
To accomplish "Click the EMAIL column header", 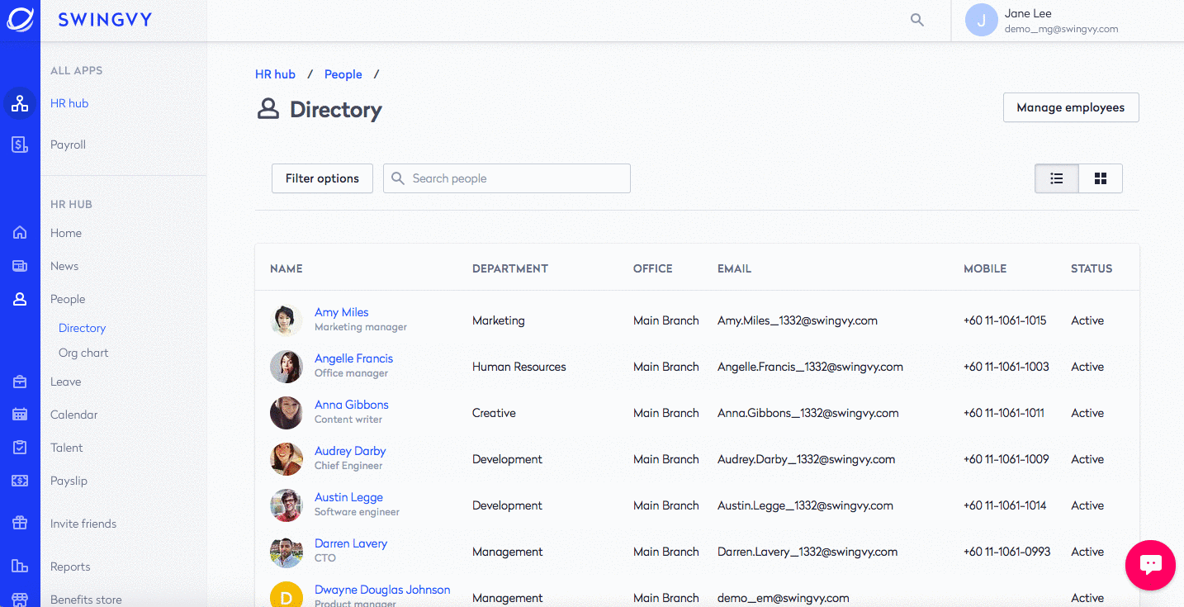I will click(x=734, y=268).
